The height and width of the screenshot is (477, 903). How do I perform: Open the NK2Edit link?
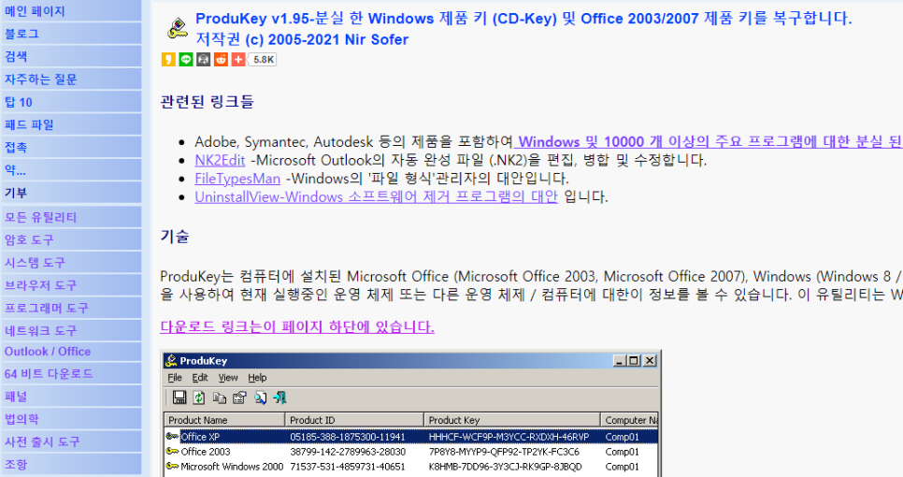point(220,160)
